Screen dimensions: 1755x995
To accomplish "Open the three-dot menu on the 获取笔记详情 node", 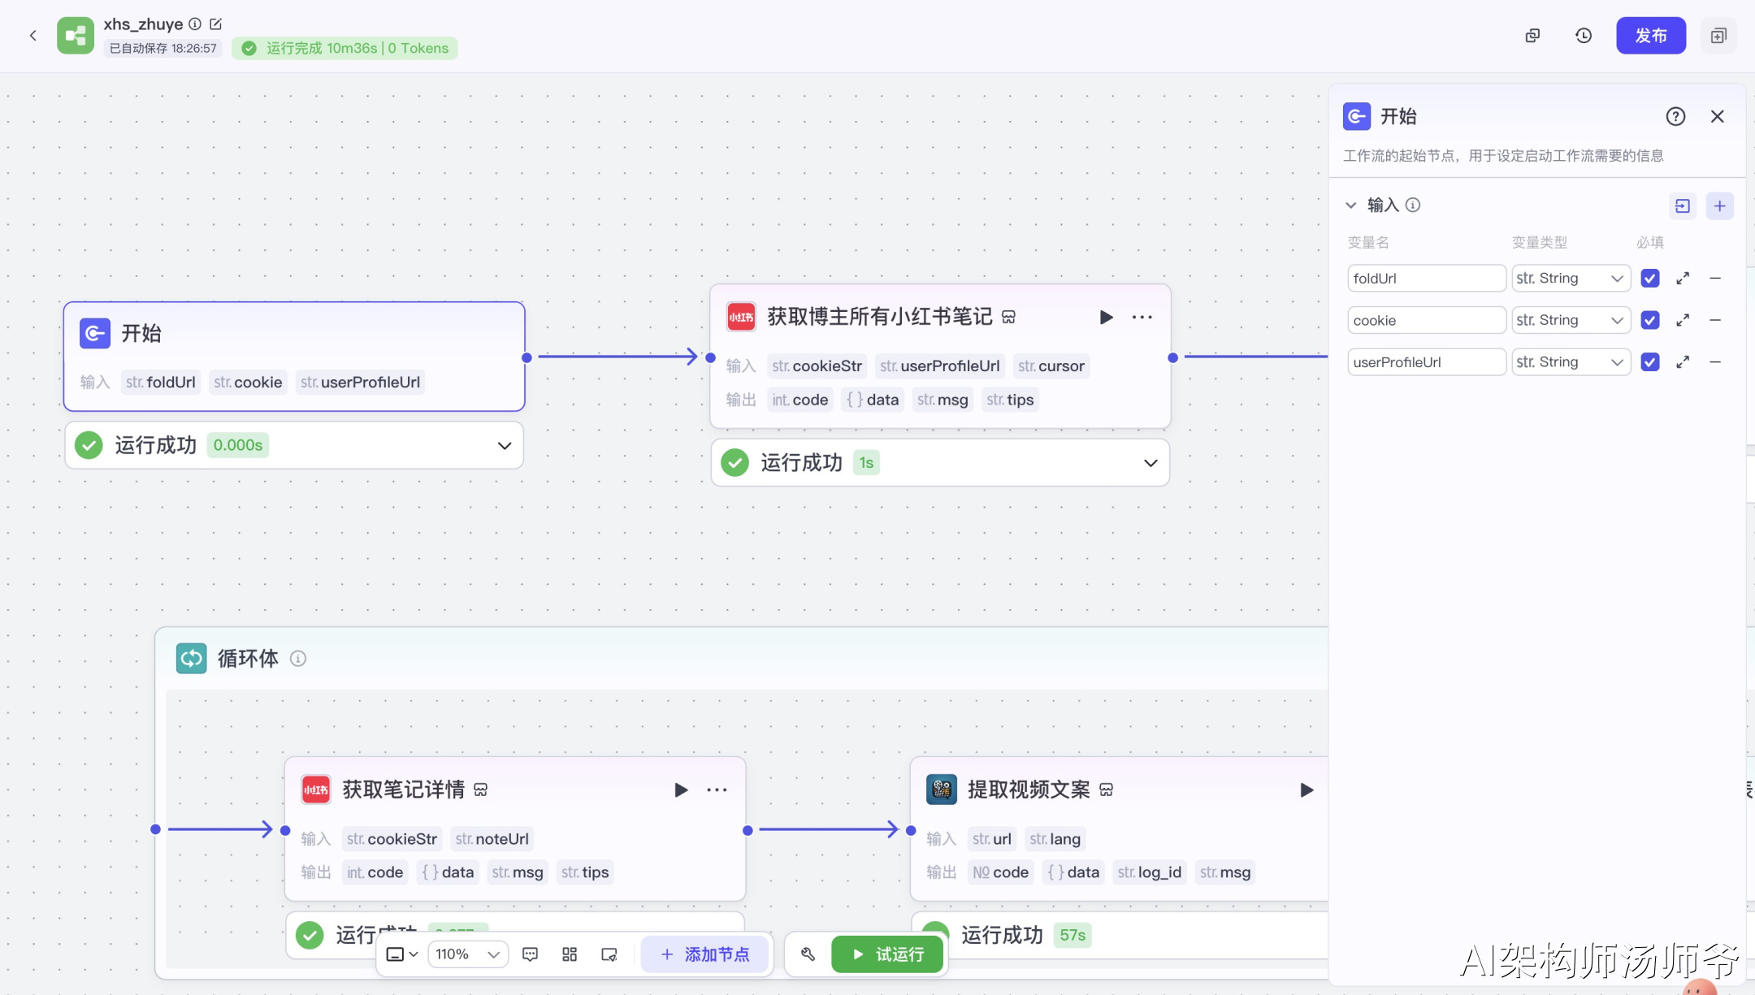I will (717, 790).
